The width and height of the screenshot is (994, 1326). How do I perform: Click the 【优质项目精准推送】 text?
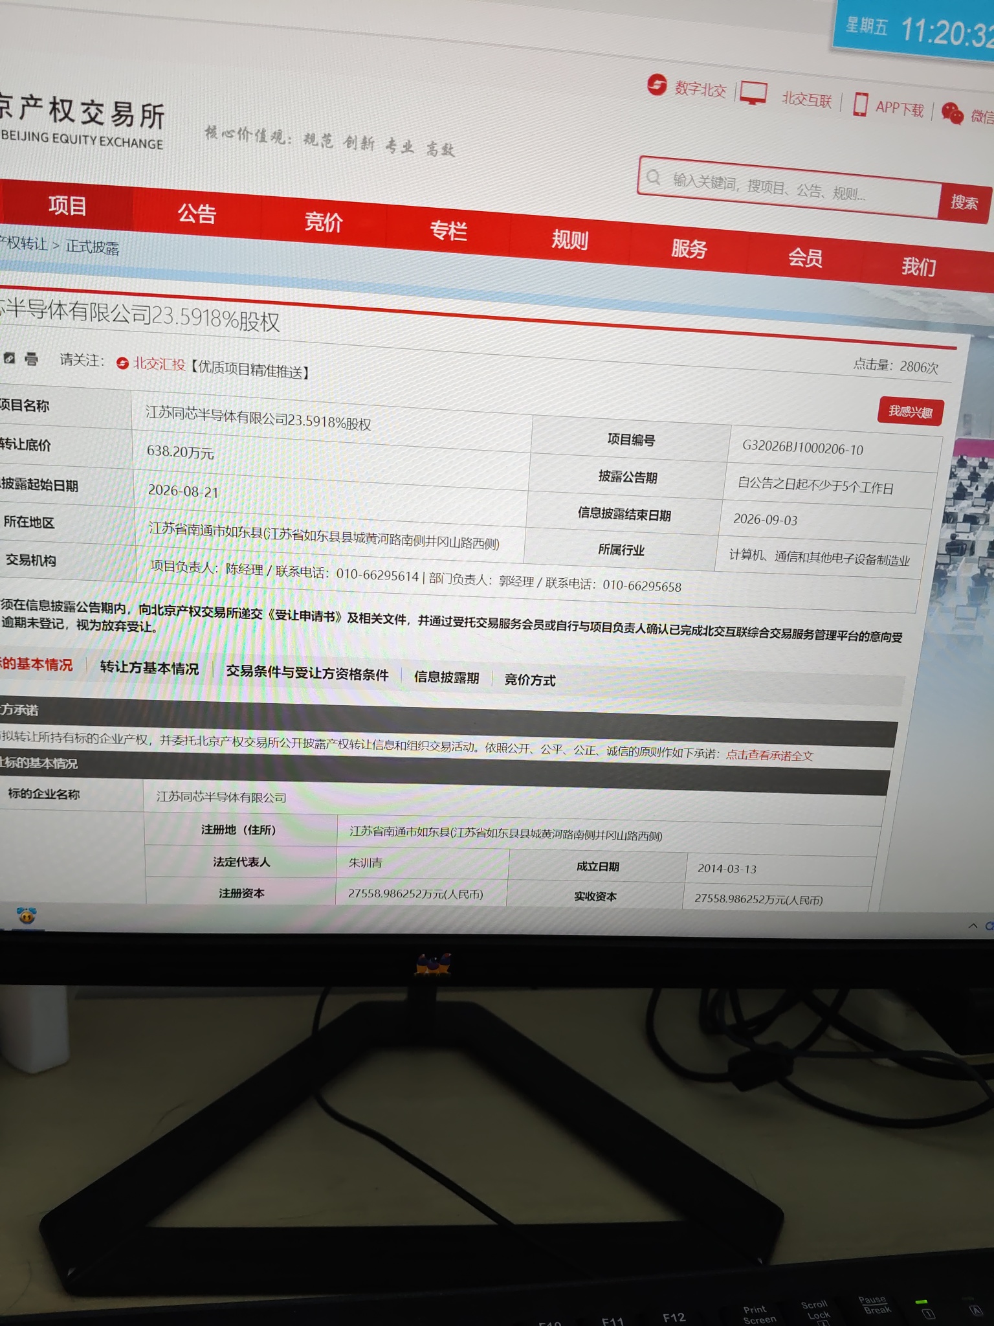(250, 370)
